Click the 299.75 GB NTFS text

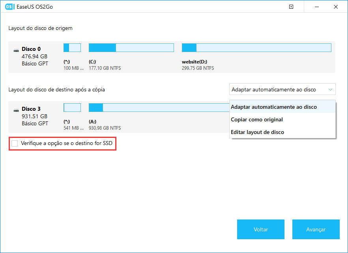tap(198, 68)
